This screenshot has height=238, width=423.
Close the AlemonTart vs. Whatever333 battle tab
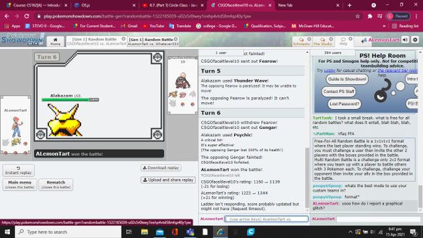coord(176,39)
